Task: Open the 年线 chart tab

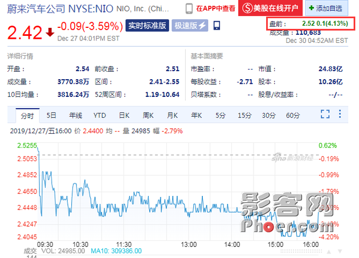Action: pyautogui.click(x=76, y=115)
